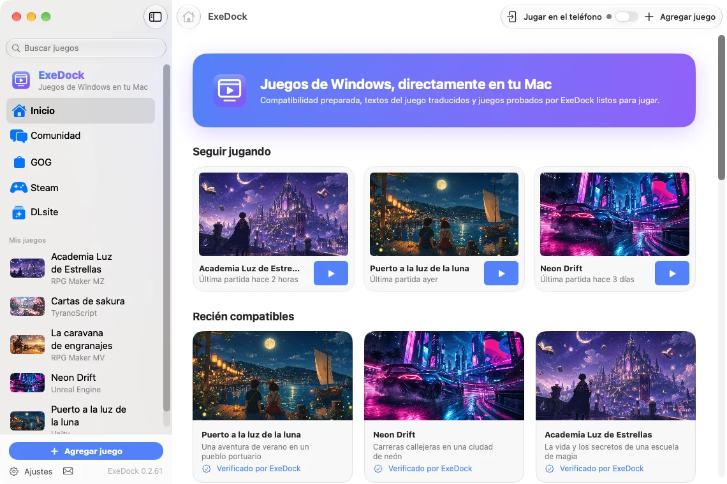Viewport: 727px width, 484px height.
Task: Click the main content vertical scrollbar
Action: 721,108
